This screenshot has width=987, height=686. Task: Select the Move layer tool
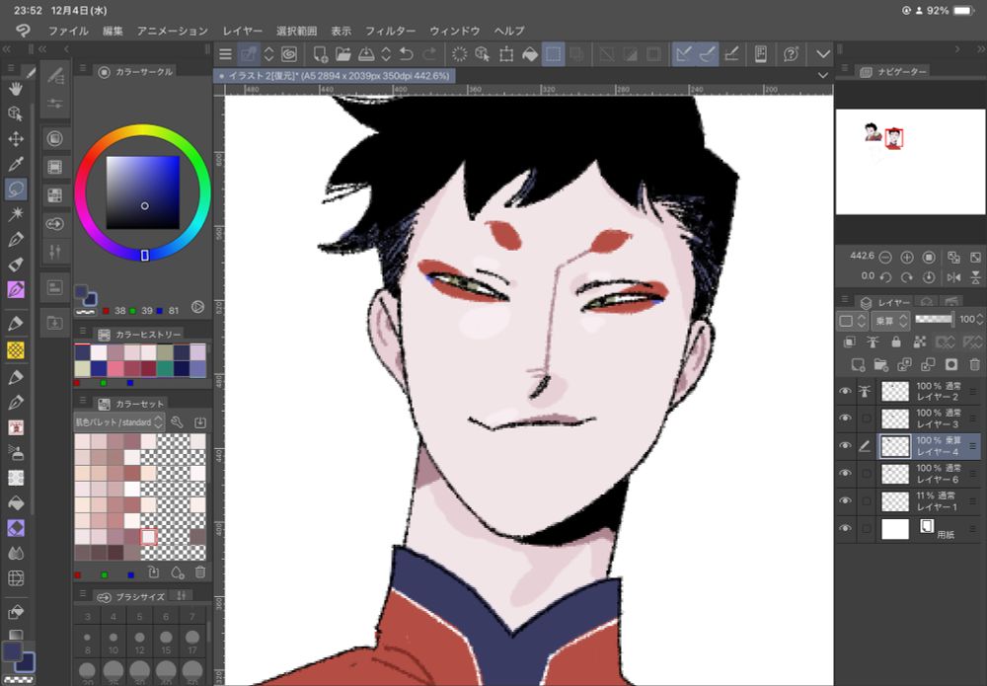point(16,138)
